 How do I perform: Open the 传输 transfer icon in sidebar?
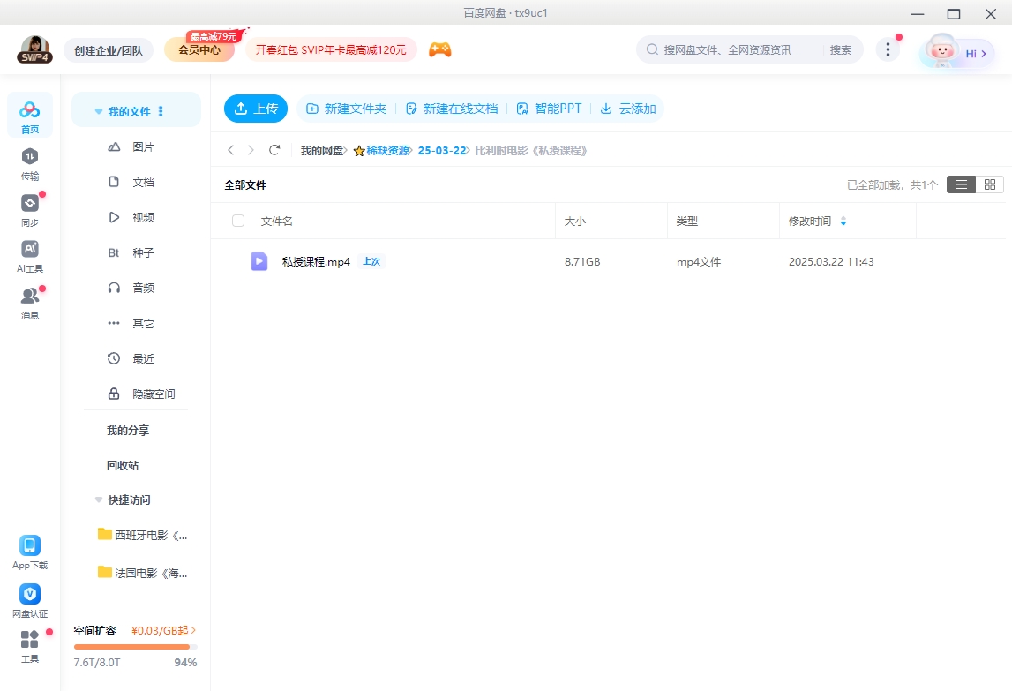coord(30,156)
